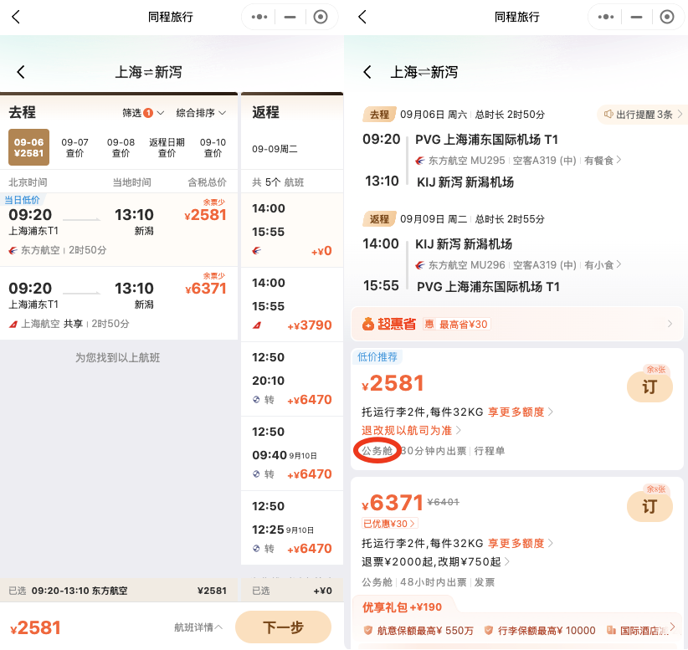Select the 12:50–20:10 transfer return flight

tap(292, 379)
